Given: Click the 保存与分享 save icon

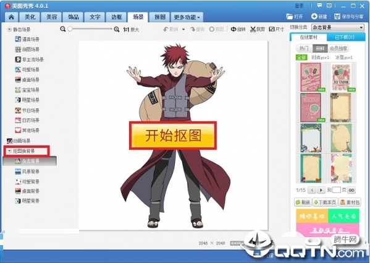Looking at the screenshot, I should (337, 16).
